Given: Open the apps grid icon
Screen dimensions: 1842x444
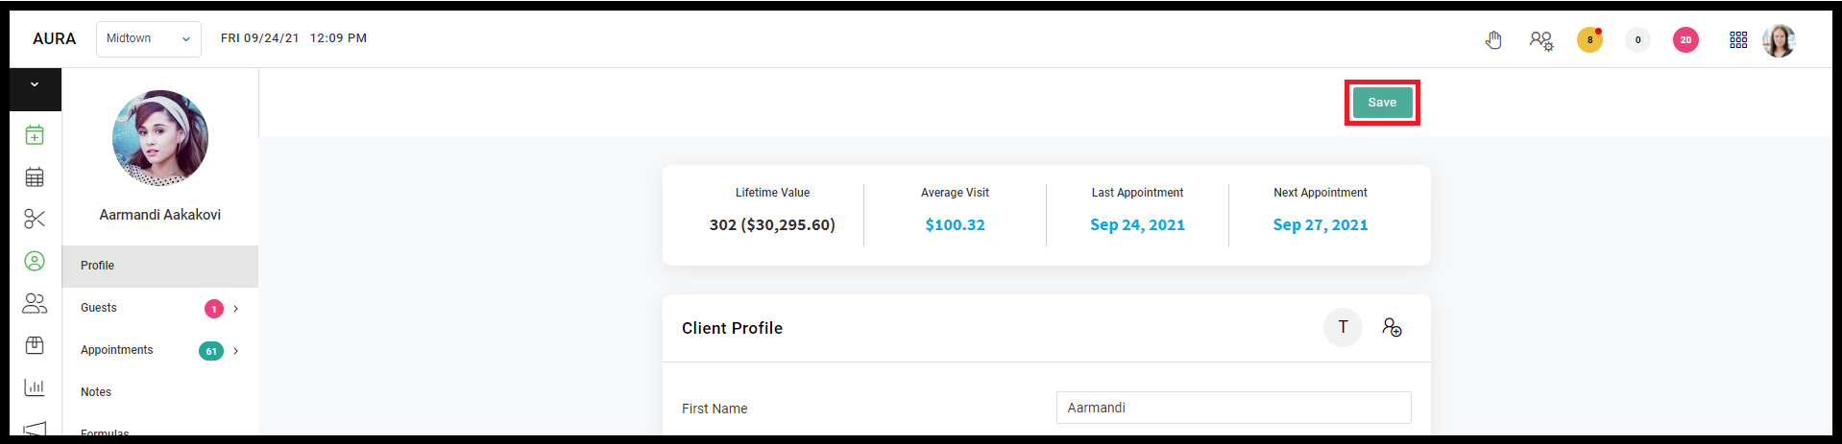Looking at the screenshot, I should pos(1738,40).
